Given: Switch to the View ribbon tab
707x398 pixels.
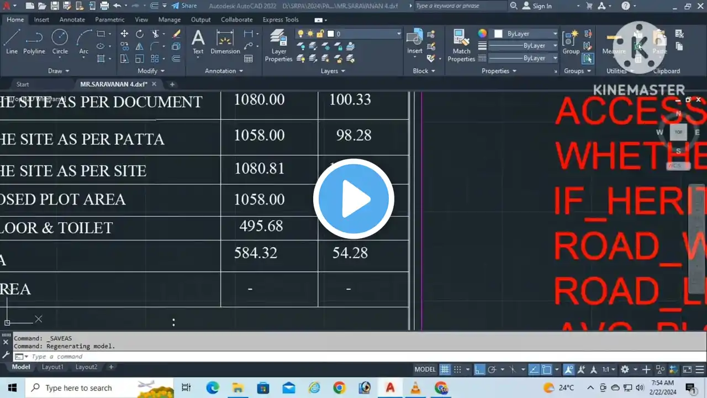Looking at the screenshot, I should click(x=141, y=19).
